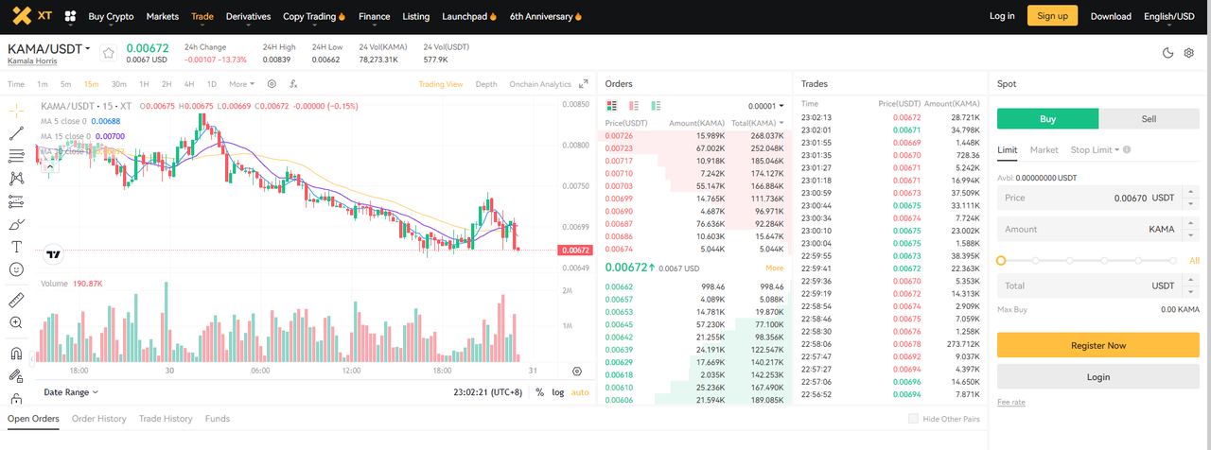Image resolution: width=1211 pixels, height=450 pixels.
Task: Select the XABCD pattern tool
Action: (x=16, y=179)
